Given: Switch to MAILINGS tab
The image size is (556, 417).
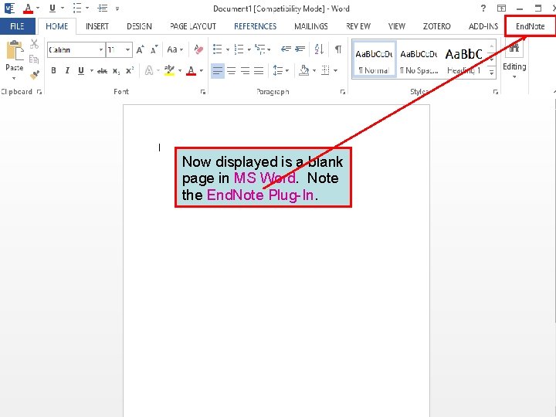Looking at the screenshot, I should [x=311, y=26].
